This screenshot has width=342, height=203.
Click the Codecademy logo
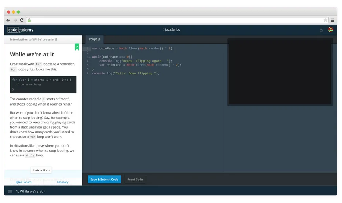point(21,30)
